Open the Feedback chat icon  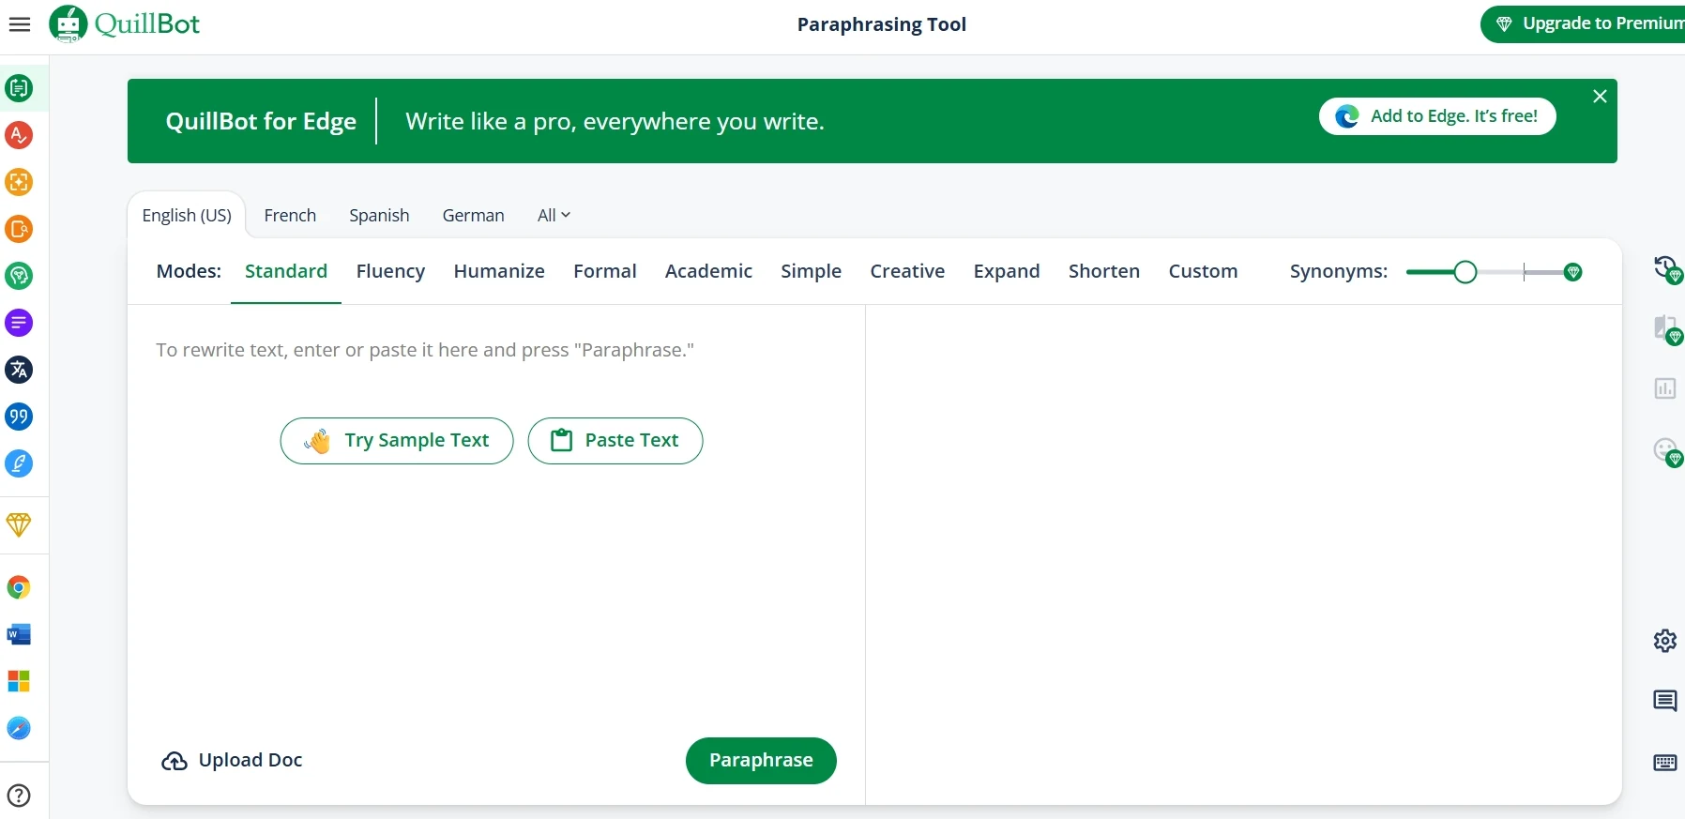pos(1665,701)
